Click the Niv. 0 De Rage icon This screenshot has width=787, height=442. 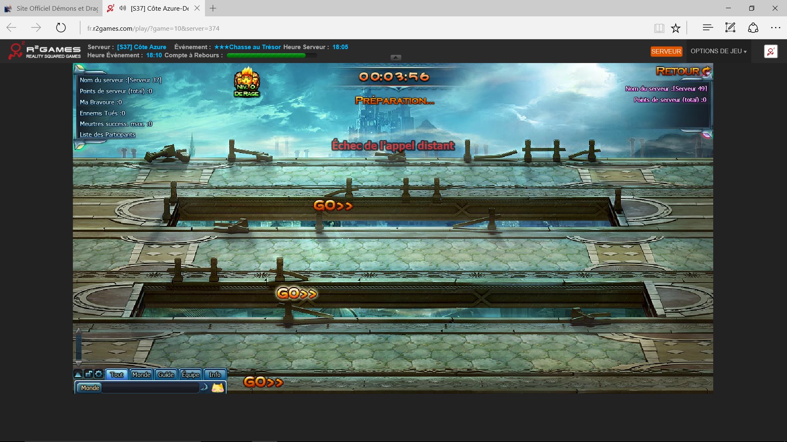tap(247, 82)
